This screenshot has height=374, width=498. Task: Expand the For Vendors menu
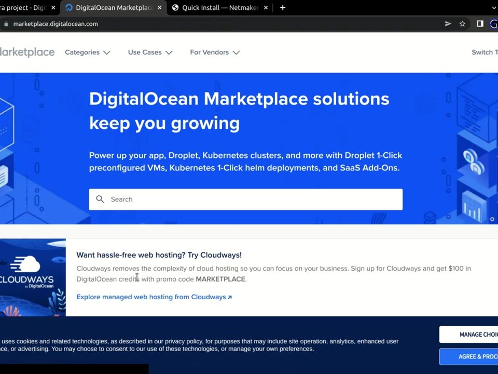[x=215, y=52]
